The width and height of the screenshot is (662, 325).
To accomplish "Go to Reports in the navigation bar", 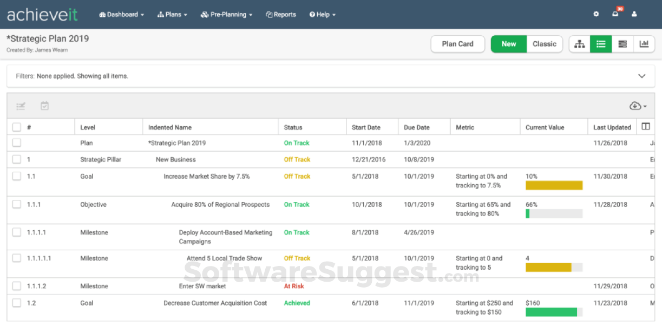I will coord(281,15).
